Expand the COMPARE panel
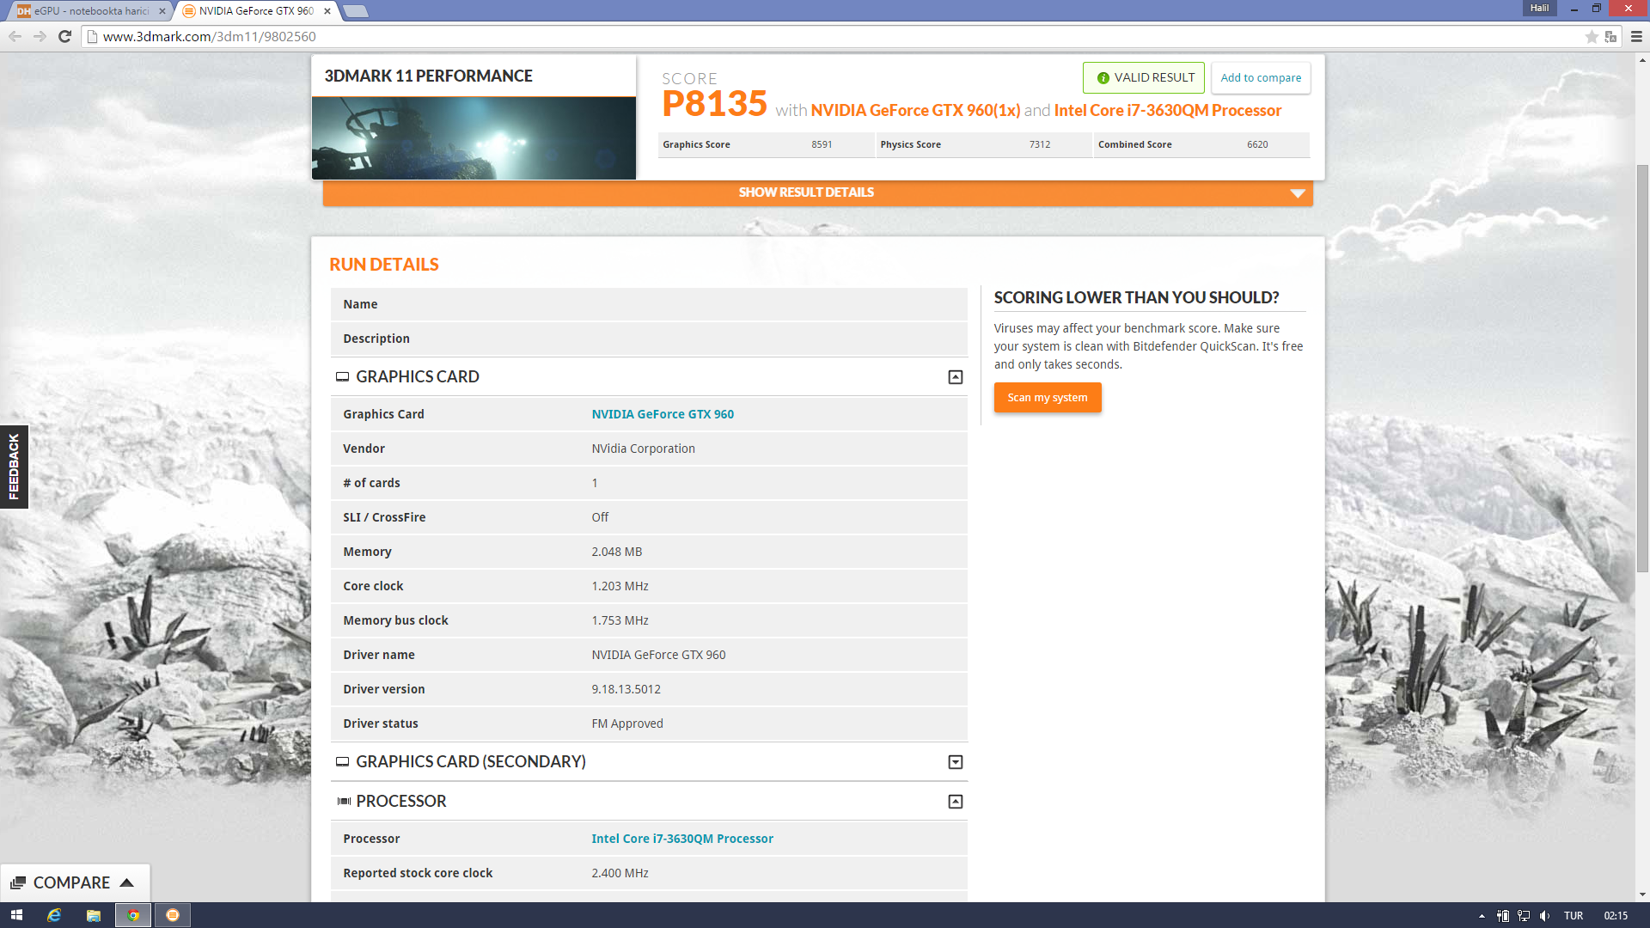The image size is (1650, 928). [75, 882]
